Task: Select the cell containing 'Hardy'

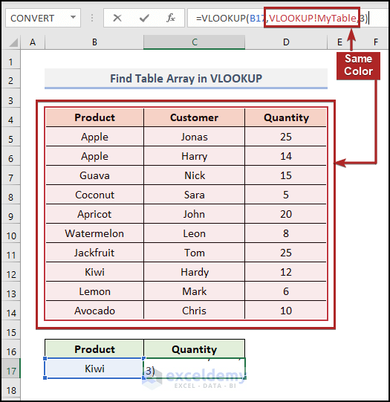Action: pos(194,272)
